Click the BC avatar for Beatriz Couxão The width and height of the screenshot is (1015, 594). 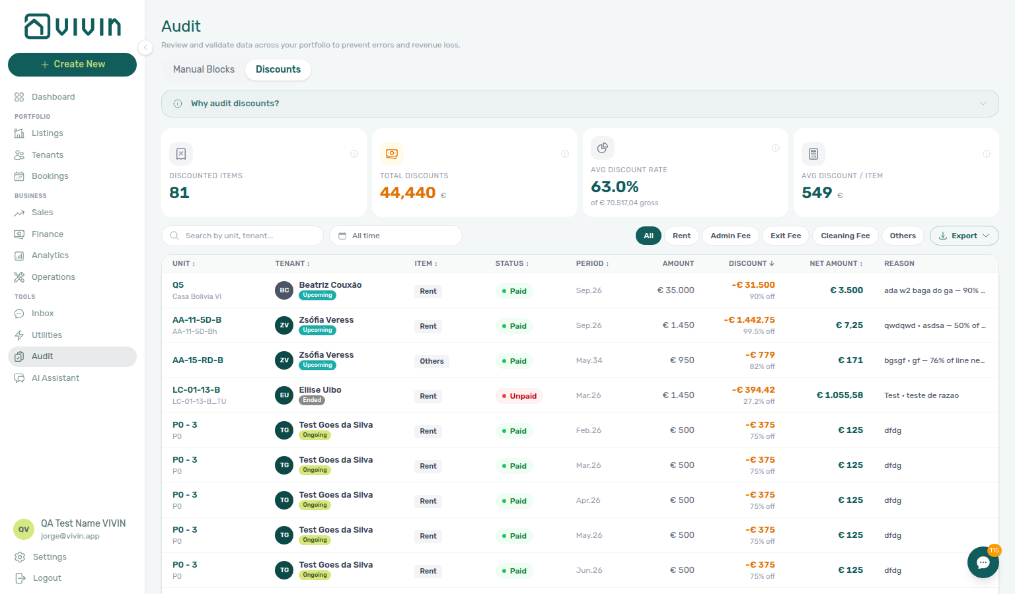pos(284,290)
